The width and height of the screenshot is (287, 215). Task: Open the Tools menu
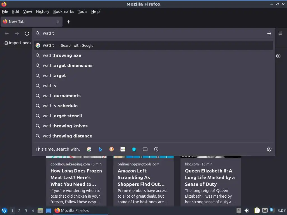coord(83,11)
